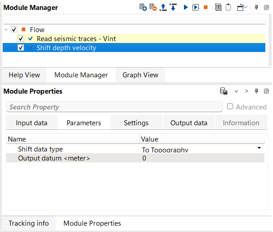The height and width of the screenshot is (232, 273).
Task: Expand the Module Properties down chevron
Action: coord(236,91)
